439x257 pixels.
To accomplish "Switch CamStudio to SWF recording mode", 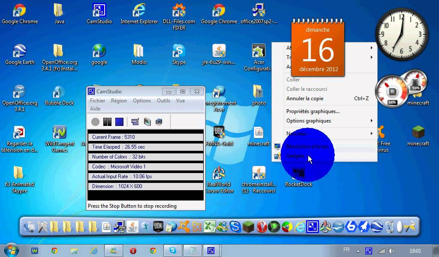I will 159,122.
